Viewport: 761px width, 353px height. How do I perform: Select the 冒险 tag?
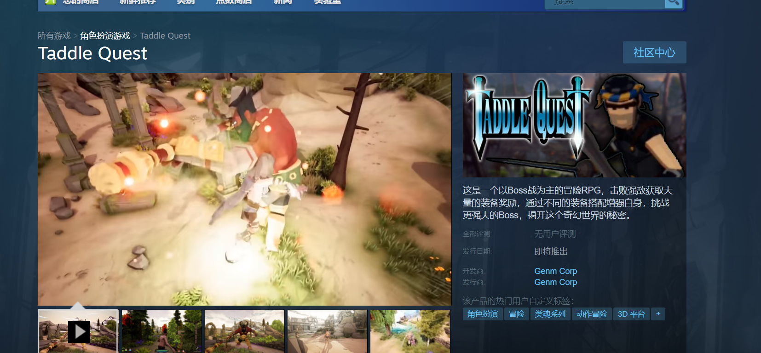point(517,314)
